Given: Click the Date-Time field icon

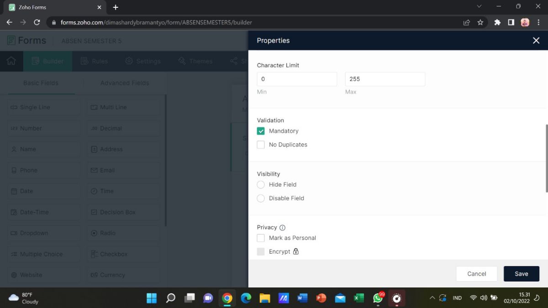Looking at the screenshot, I should point(14,212).
